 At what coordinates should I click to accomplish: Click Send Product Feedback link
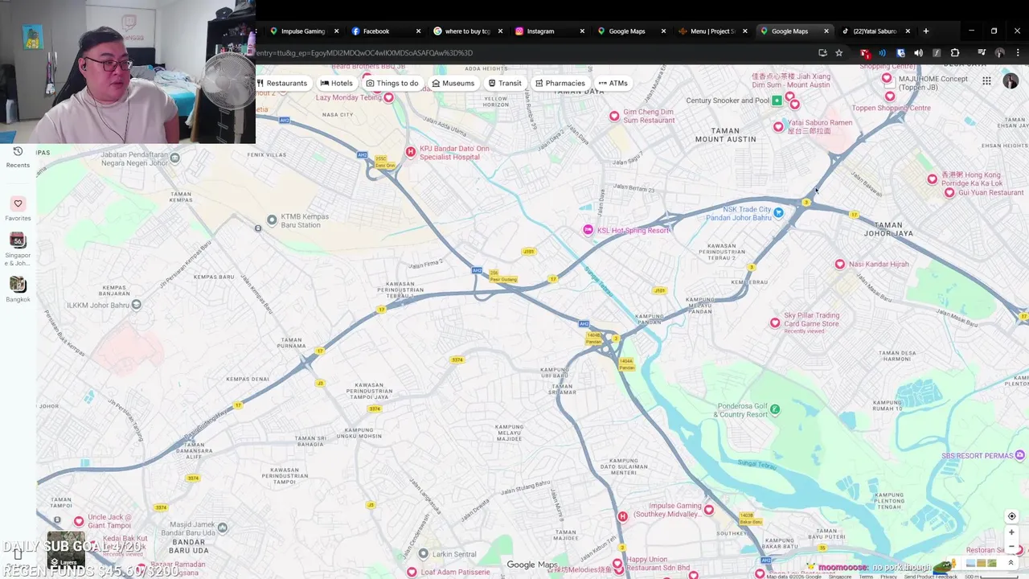[929, 576]
